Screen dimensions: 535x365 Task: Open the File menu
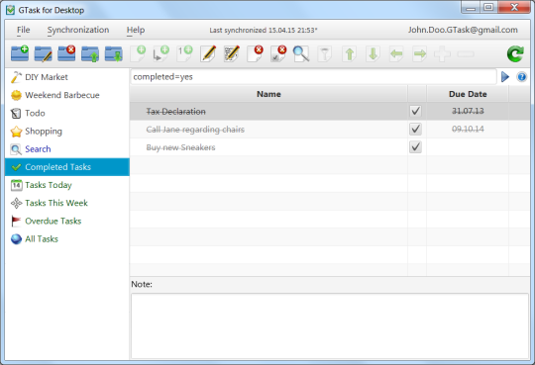coord(23,30)
